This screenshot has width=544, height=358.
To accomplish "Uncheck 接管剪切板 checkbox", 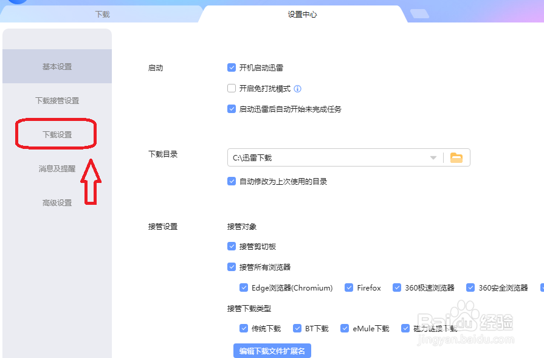I will (232, 246).
